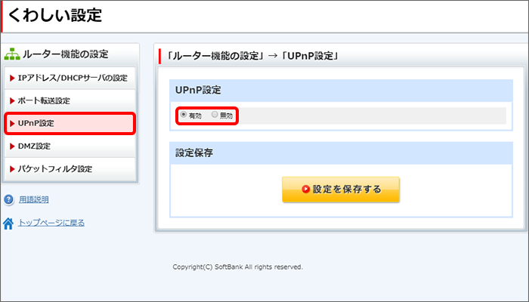Select UPnP設定 in the sidebar

tap(70, 123)
